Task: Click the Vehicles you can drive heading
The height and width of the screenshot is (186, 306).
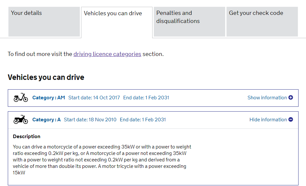Action: 46,77
